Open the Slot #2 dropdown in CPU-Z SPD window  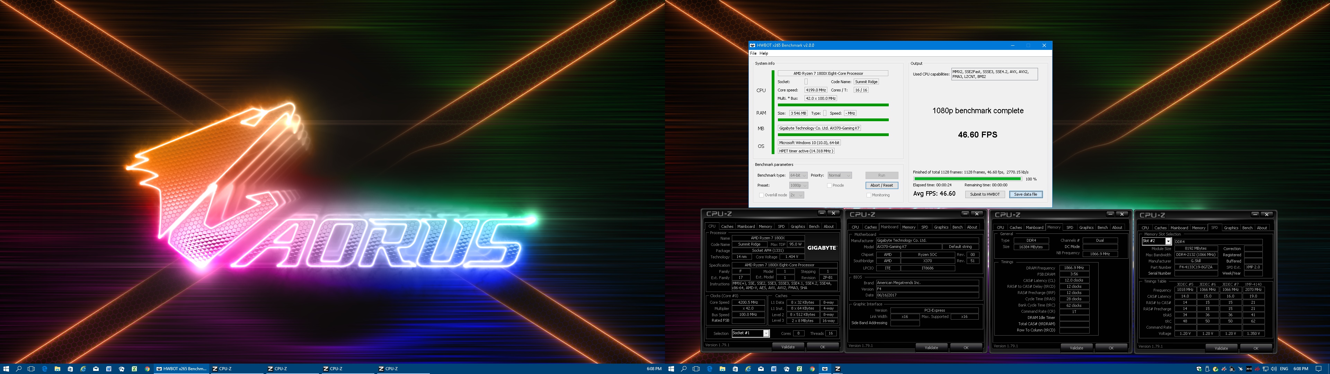[x=1156, y=241]
